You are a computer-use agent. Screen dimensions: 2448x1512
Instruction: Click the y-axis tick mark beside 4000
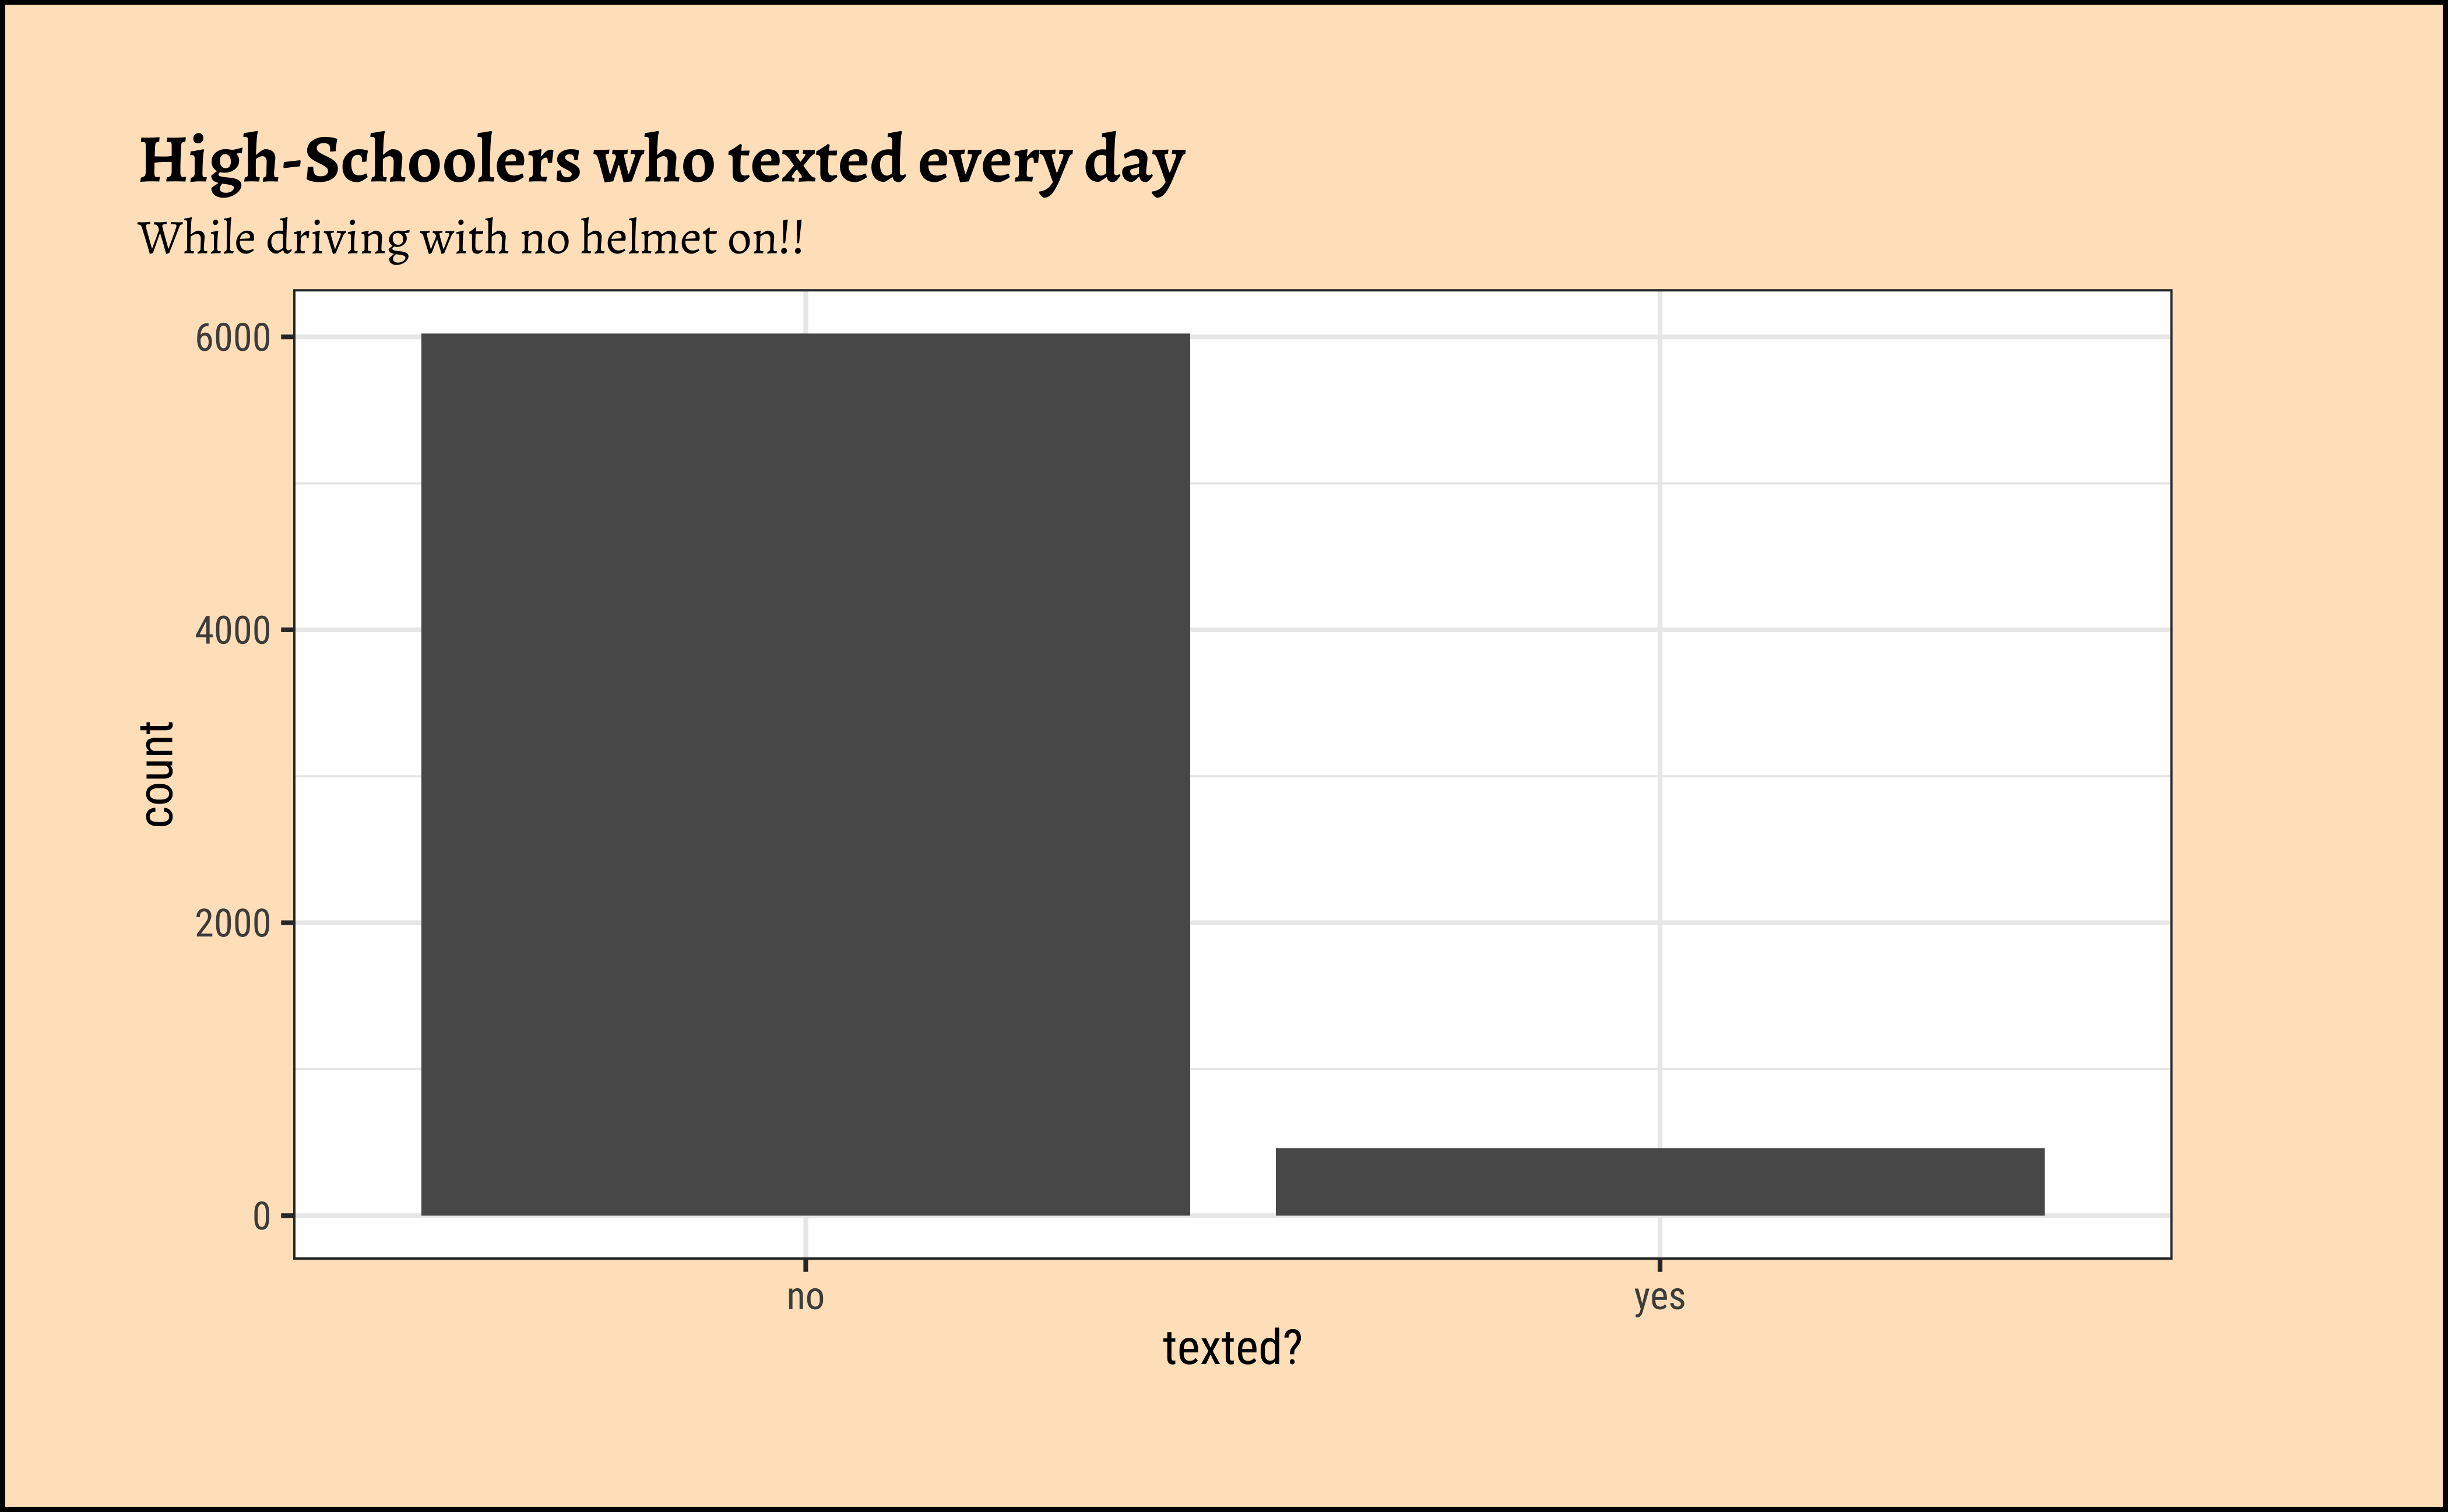(x=287, y=630)
